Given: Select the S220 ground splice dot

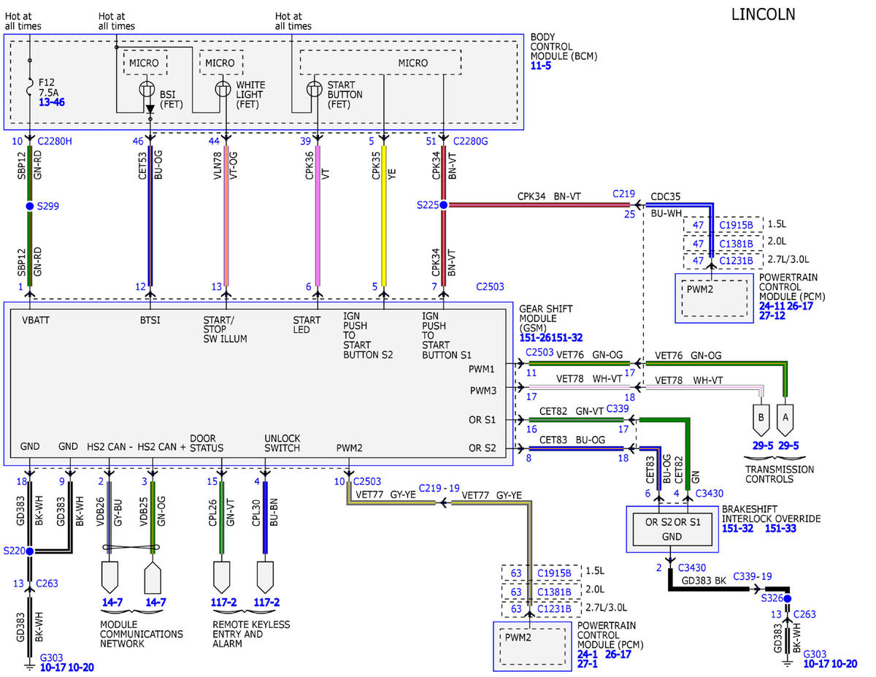Looking at the screenshot, I should 29,551.
